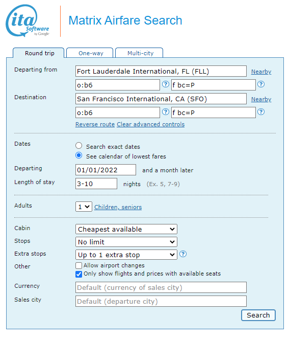This screenshot has width=289, height=340.
Task: Open help icon next to Extra stops
Action: point(183,254)
